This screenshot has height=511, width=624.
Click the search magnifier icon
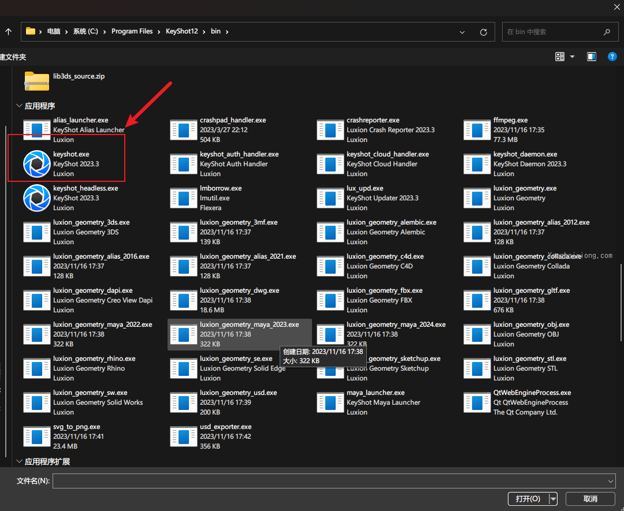point(607,32)
